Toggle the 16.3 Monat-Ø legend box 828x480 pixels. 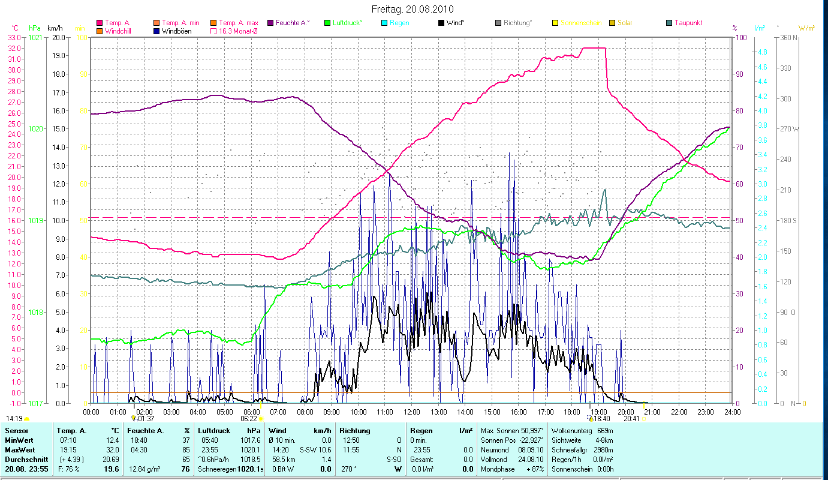[x=214, y=31]
